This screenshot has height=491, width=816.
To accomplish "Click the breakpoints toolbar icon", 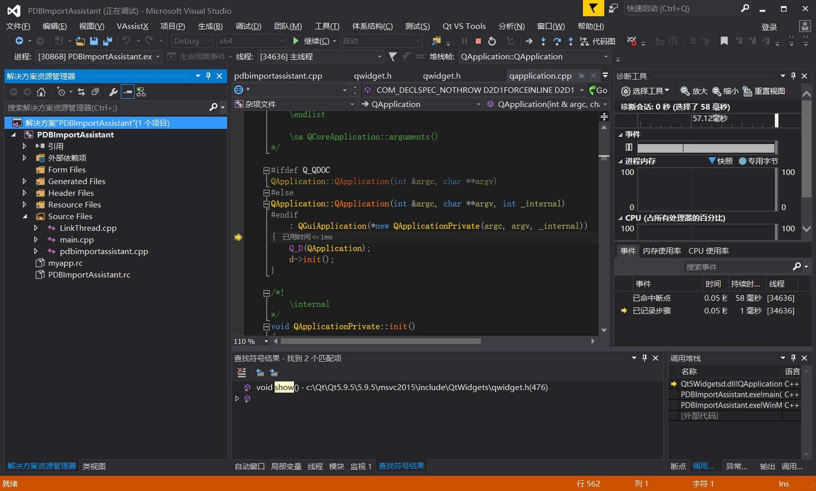I will (632, 41).
